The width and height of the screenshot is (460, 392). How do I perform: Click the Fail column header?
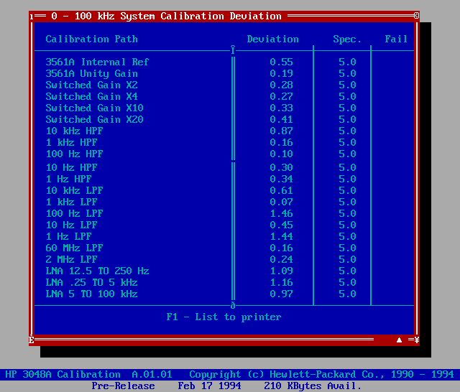pos(396,39)
